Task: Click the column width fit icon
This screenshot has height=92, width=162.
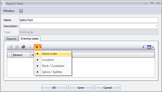Action: pos(17,47)
